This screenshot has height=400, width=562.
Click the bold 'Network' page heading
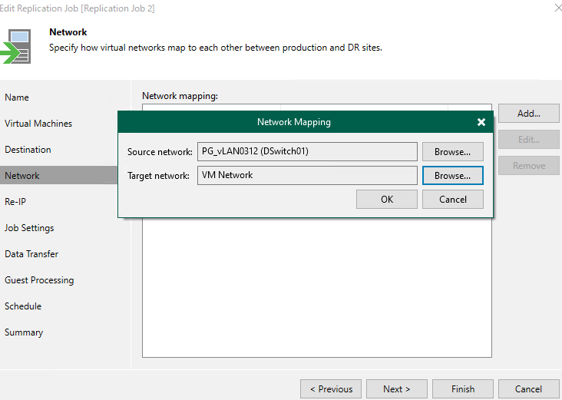point(68,32)
